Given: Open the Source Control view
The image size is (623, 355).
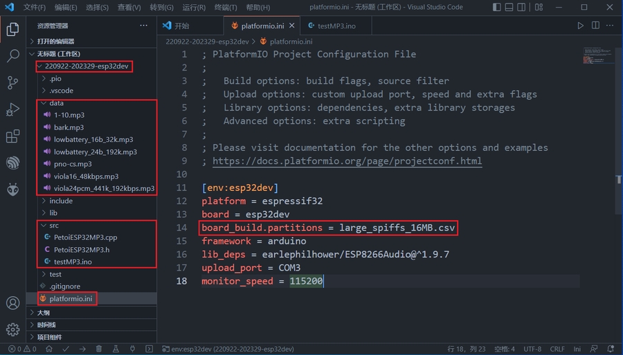Looking at the screenshot, I should 12,83.
